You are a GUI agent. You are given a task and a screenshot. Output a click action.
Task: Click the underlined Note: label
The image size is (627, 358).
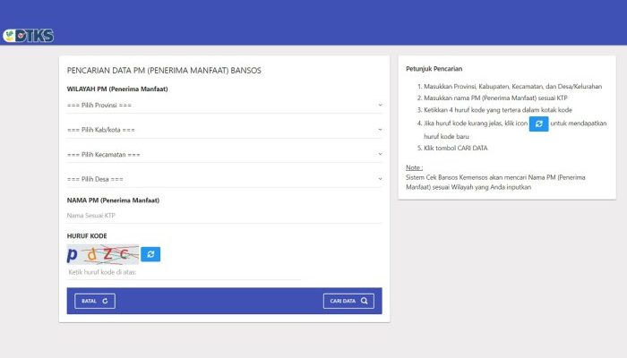click(x=414, y=167)
